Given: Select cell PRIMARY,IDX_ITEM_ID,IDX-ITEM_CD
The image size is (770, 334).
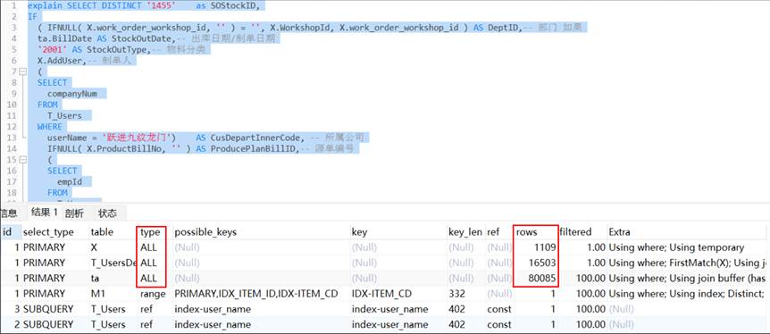Looking at the screenshot, I should pyautogui.click(x=255, y=294).
